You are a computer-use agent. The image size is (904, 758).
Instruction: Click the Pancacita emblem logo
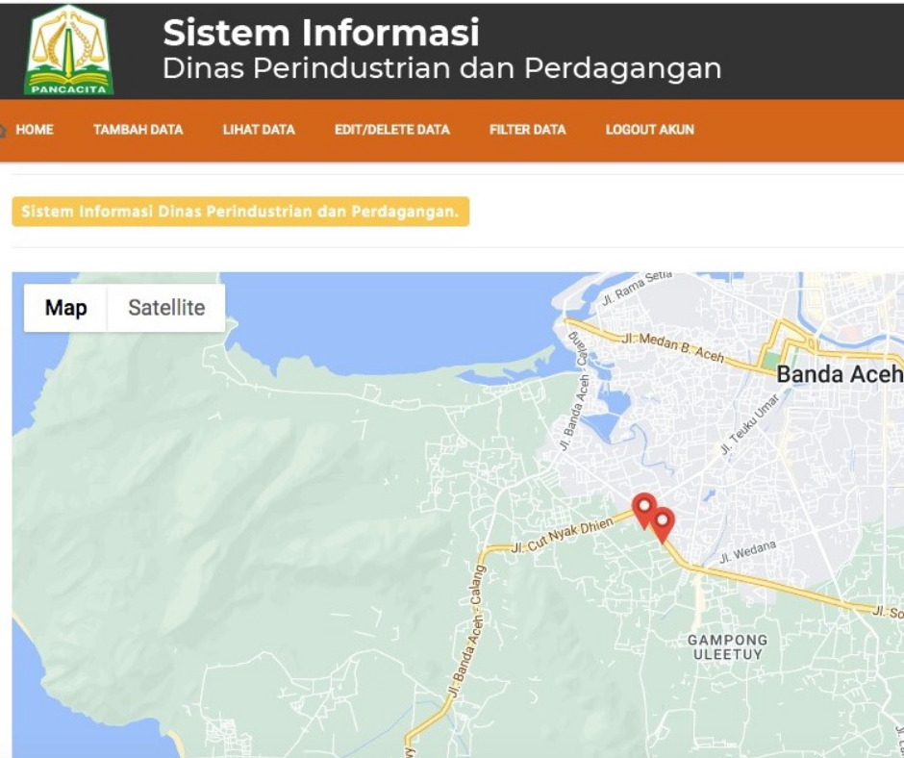click(68, 50)
